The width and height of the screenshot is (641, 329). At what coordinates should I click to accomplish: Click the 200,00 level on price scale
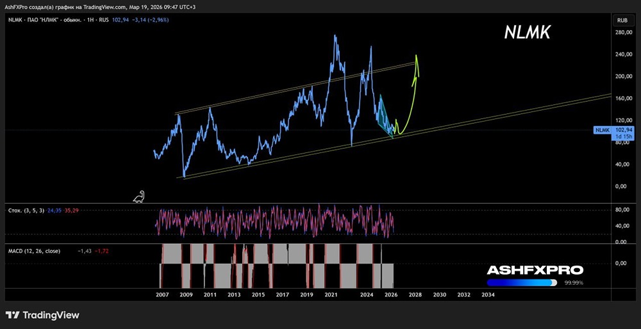(620, 76)
